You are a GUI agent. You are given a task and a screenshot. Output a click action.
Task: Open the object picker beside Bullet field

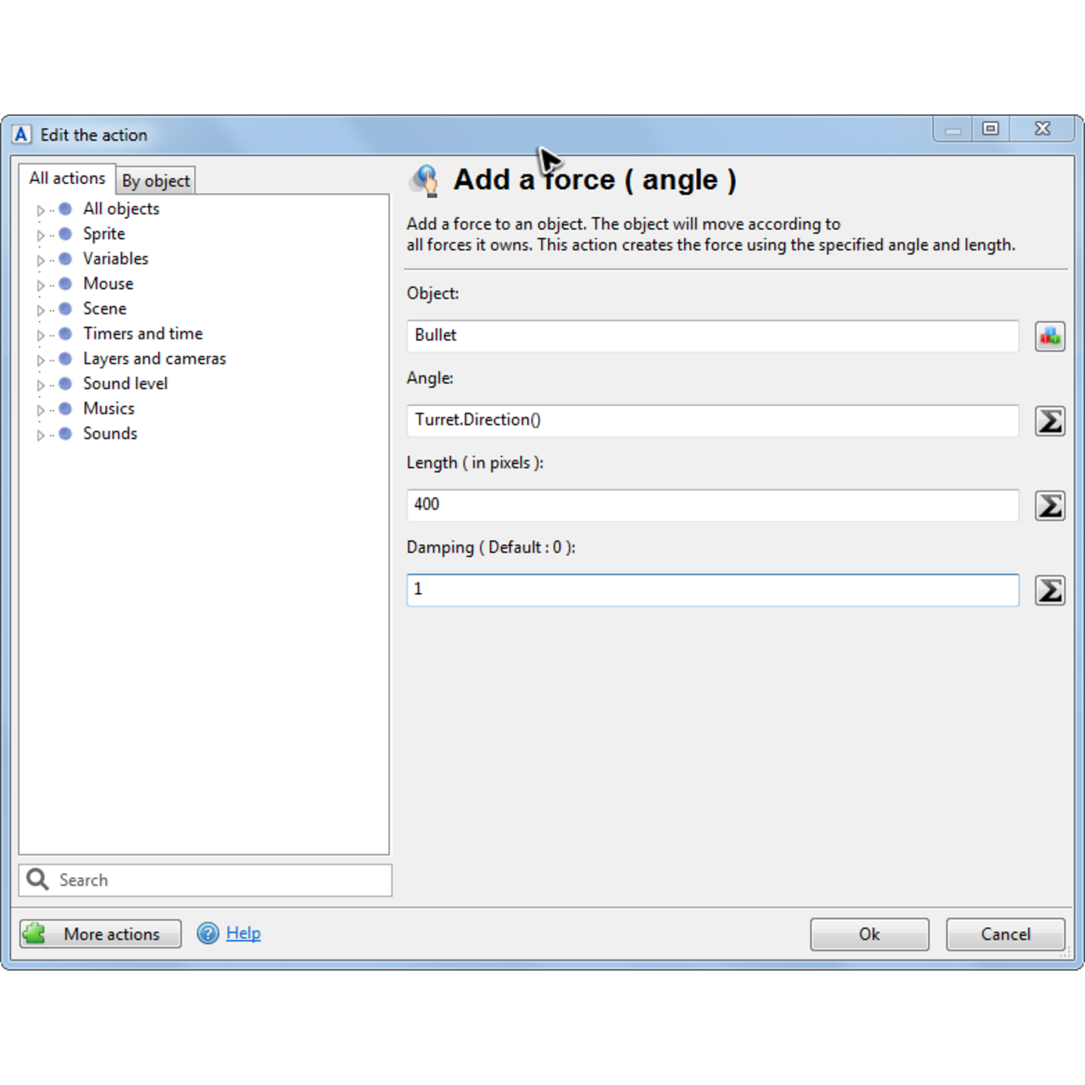point(1049,336)
